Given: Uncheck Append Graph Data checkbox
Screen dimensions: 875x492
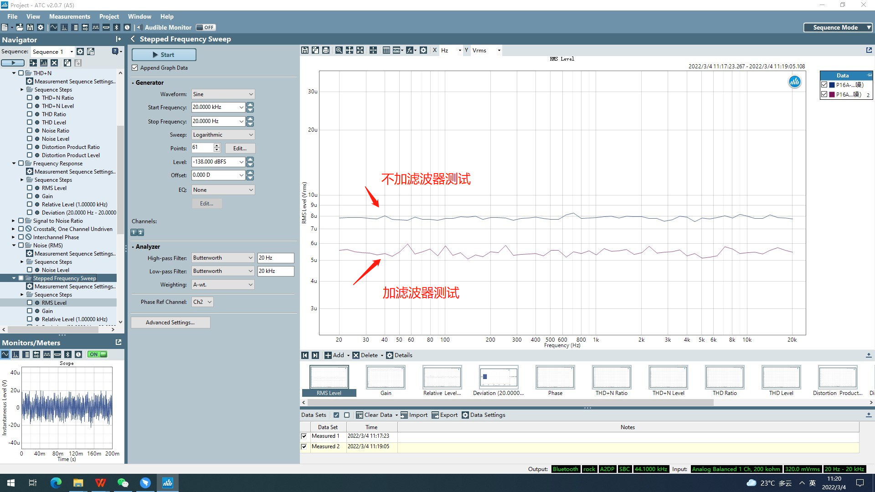Looking at the screenshot, I should [135, 68].
